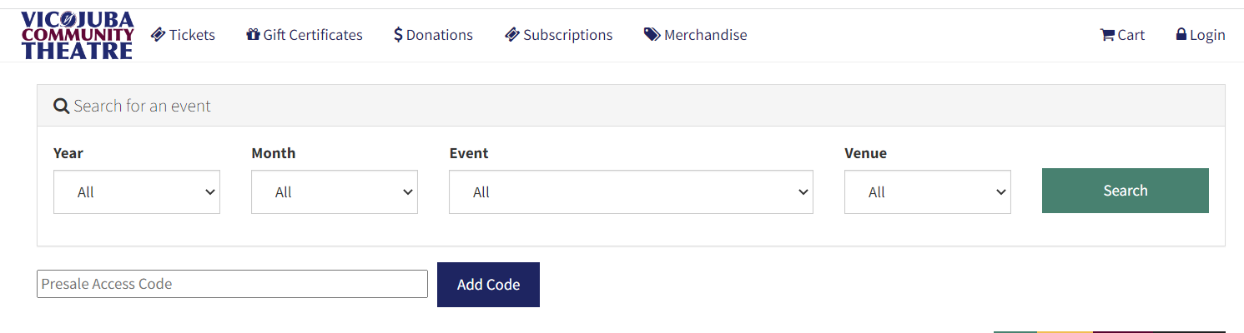Click the padlock icon beside Login

point(1181,34)
